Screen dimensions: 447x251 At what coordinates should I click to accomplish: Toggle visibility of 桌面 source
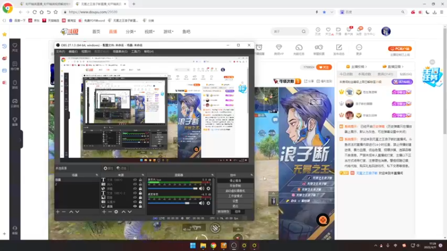[135, 206]
